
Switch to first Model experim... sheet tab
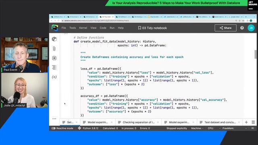point(98,122)
